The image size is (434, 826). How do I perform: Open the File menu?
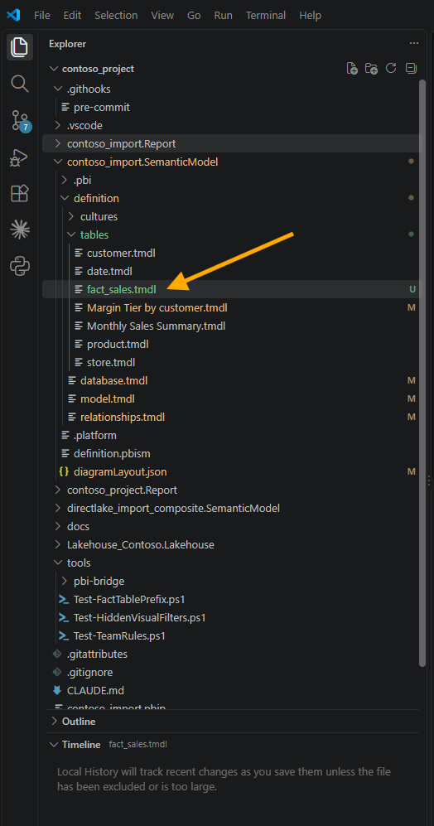tap(41, 15)
